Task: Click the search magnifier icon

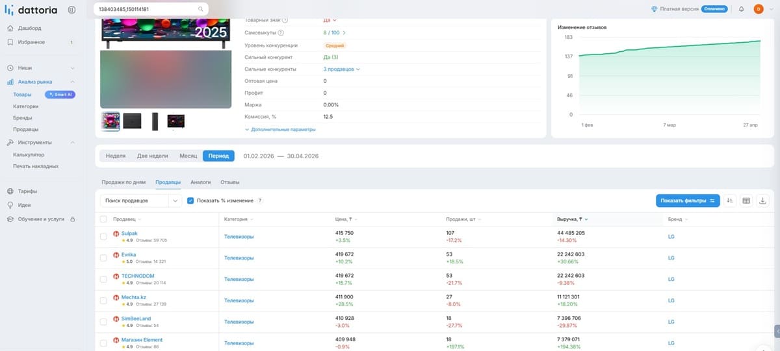Action: (x=201, y=9)
